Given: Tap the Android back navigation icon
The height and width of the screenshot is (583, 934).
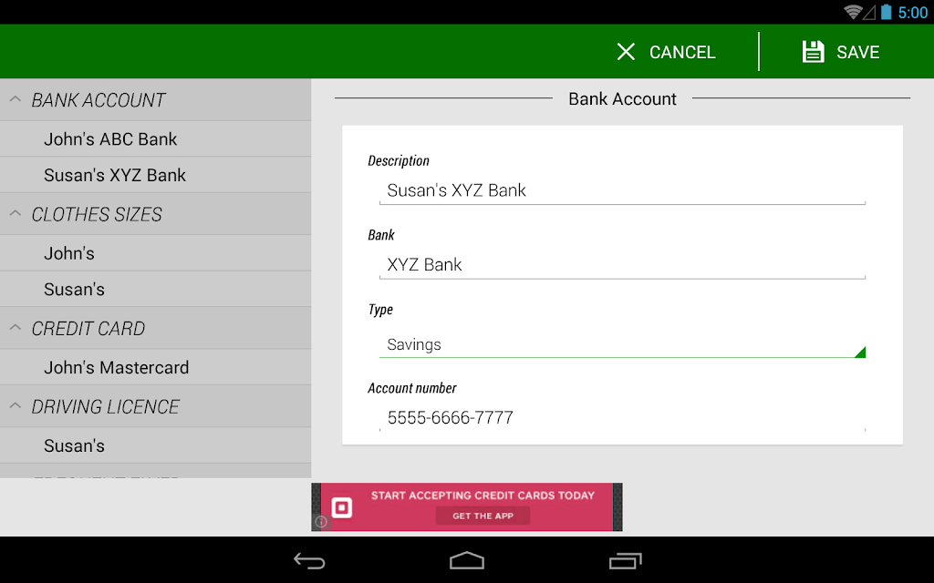Looking at the screenshot, I should pyautogui.click(x=309, y=560).
